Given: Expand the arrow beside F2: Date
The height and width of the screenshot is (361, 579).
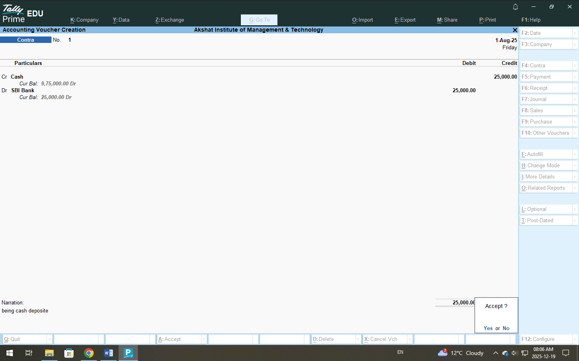Looking at the screenshot, I should [575, 33].
